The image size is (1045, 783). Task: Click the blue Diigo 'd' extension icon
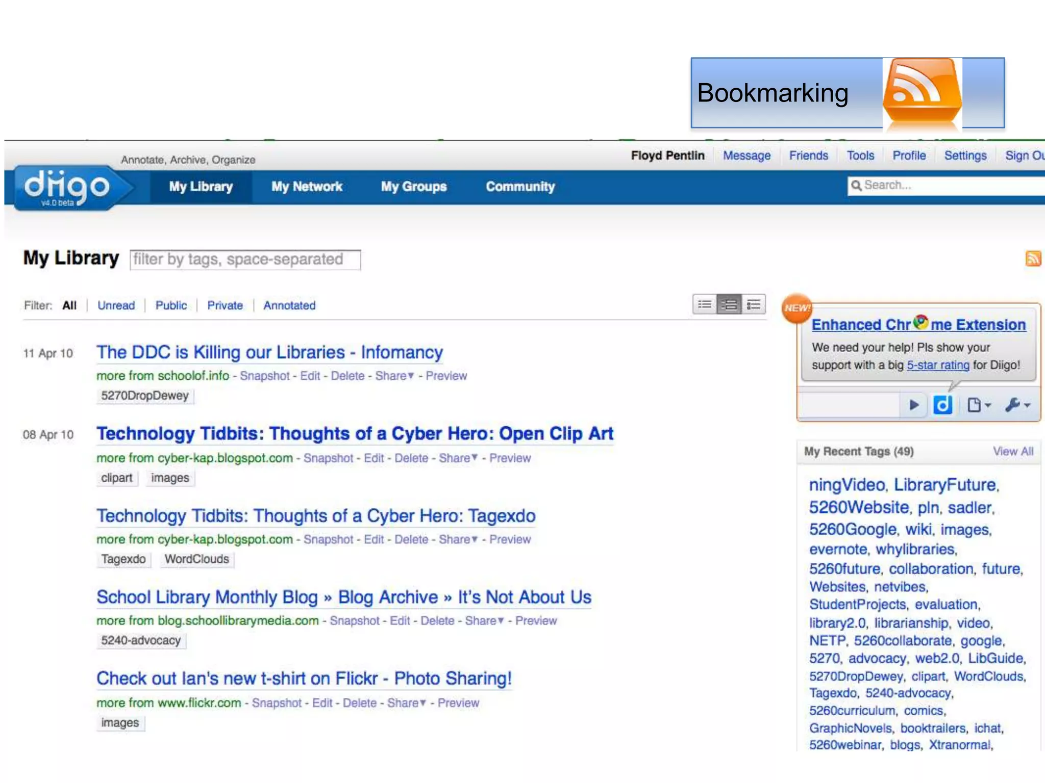pos(942,405)
